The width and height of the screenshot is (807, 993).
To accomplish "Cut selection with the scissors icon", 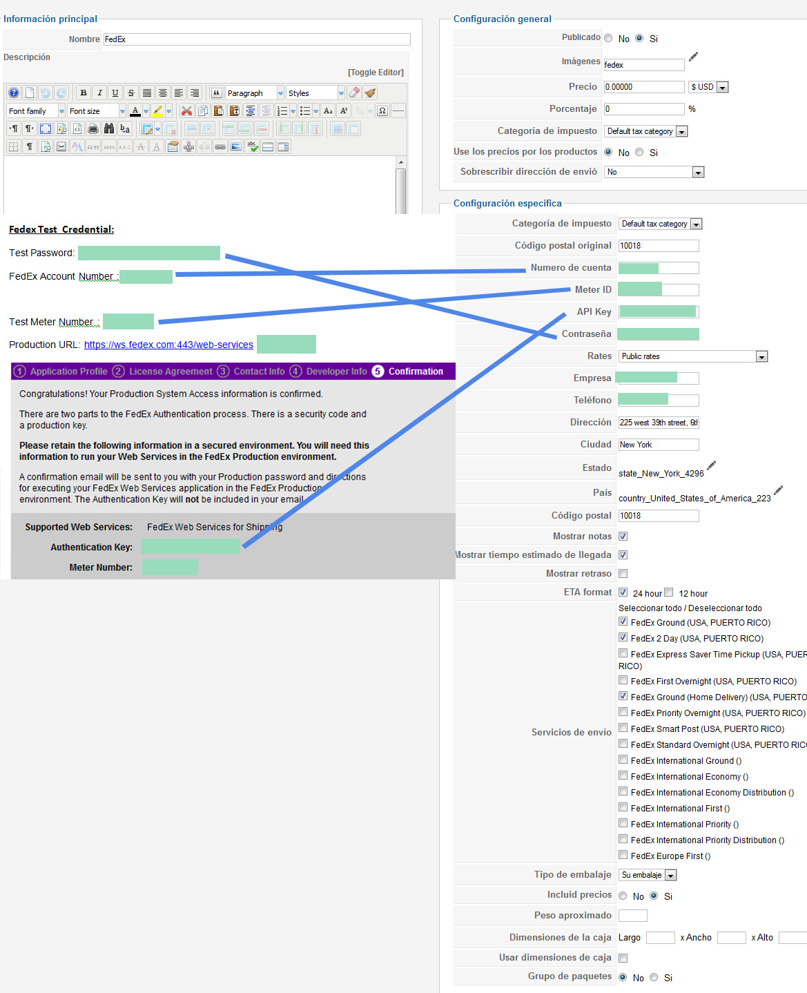I will point(186,110).
